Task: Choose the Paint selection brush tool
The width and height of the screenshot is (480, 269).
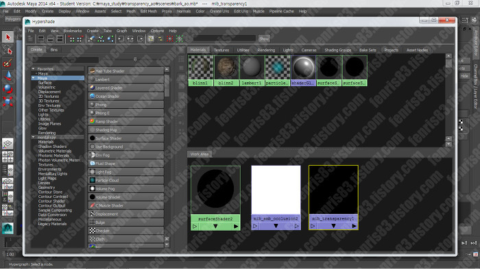Action: coord(8,63)
